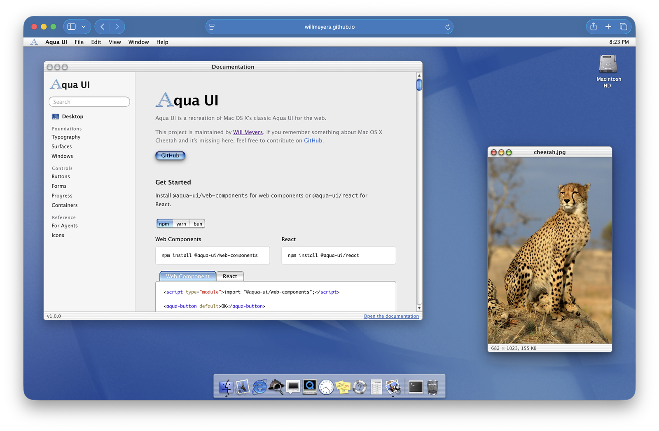Click the blue GitHub button
659x431 pixels.
point(170,156)
